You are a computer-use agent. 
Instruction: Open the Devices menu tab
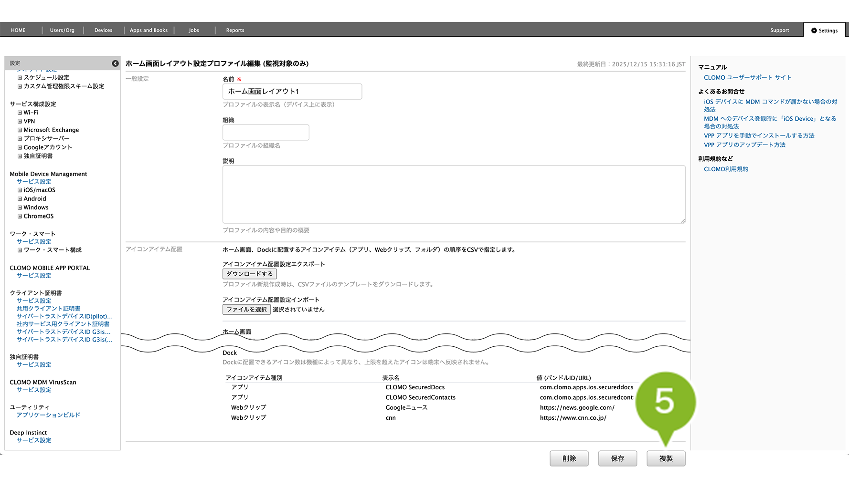click(x=103, y=30)
